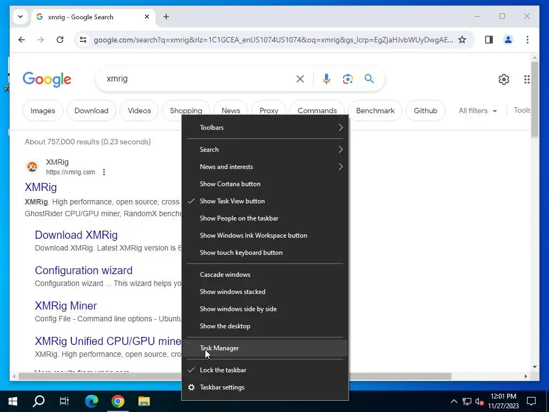This screenshot has height=412, width=549.
Task: Open the tab search dropdown arrow
Action: coord(20,17)
